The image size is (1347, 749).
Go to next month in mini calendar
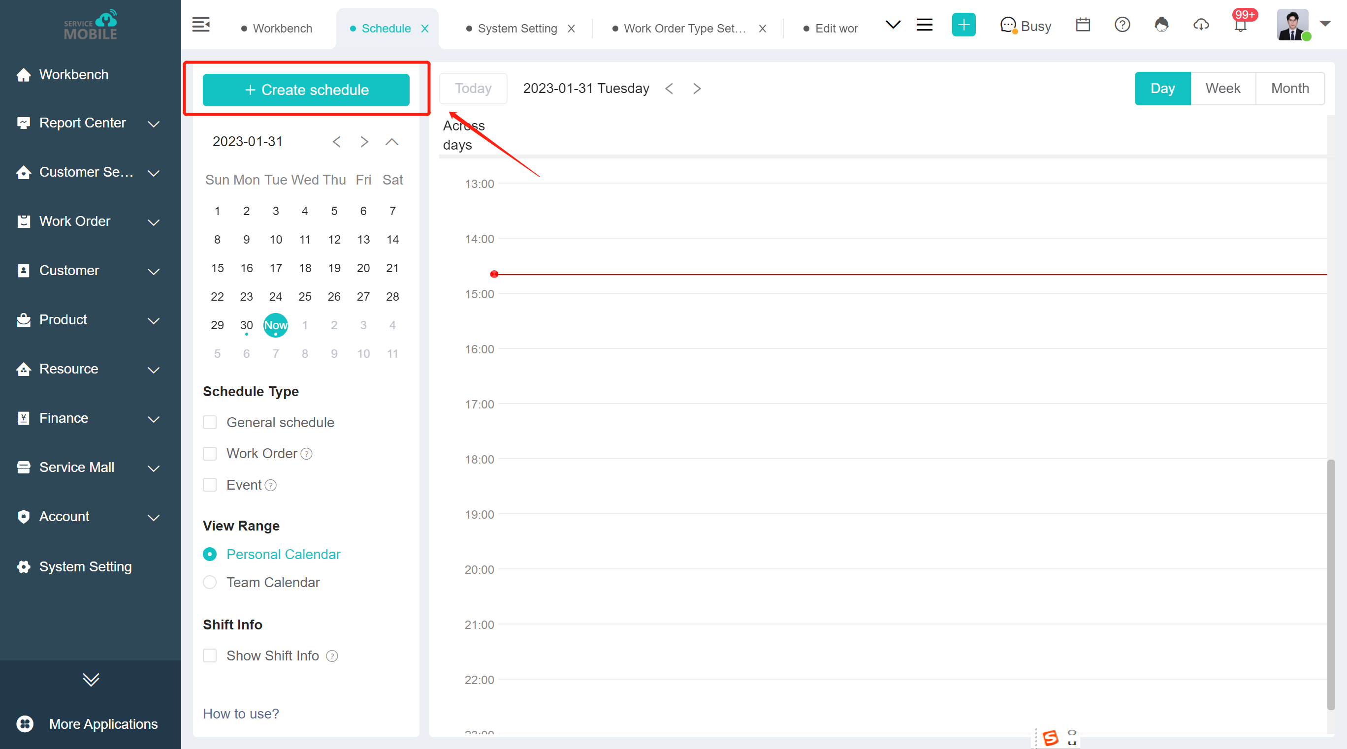pos(364,142)
